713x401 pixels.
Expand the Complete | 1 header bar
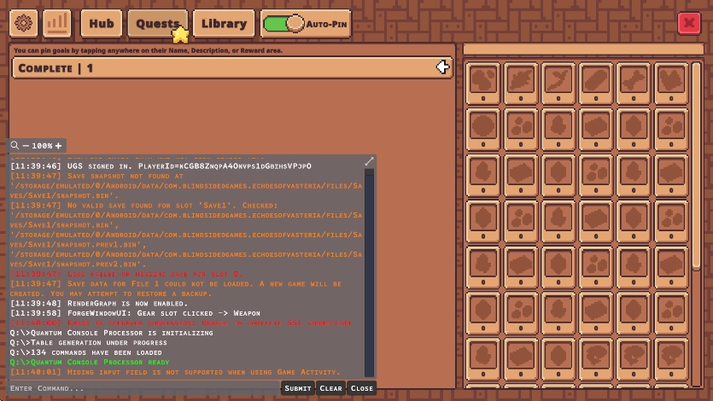pyautogui.click(x=222, y=67)
